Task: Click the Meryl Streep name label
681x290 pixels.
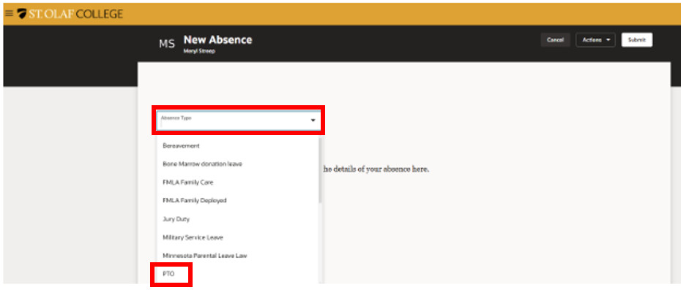Action: point(199,51)
